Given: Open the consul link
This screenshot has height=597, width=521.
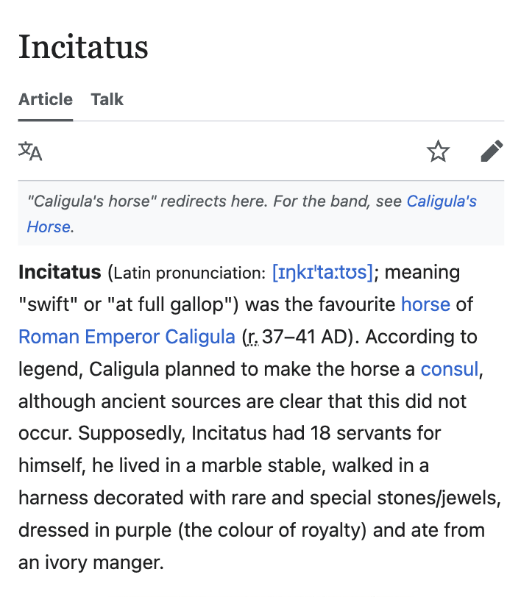Looking at the screenshot, I should [x=450, y=369].
